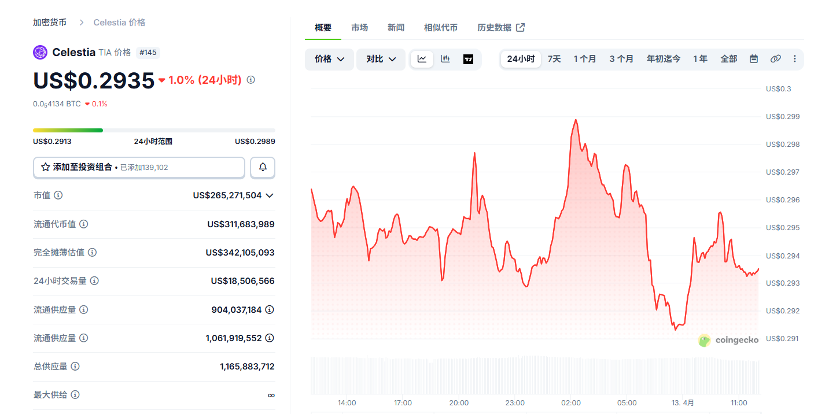Open info icon next to 24小时交易量
The height and width of the screenshot is (414, 840).
pyautogui.click(x=94, y=280)
